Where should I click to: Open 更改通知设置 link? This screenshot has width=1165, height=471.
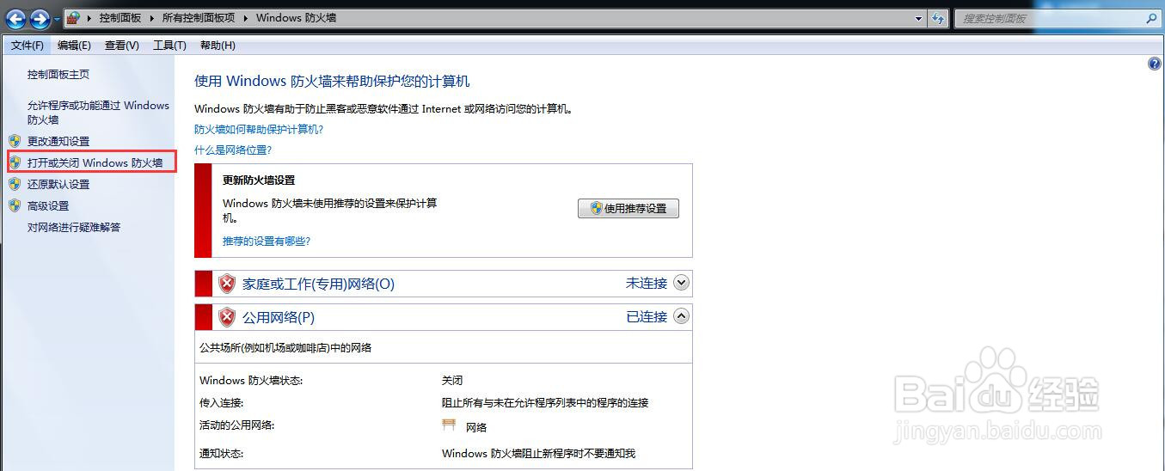pos(58,141)
